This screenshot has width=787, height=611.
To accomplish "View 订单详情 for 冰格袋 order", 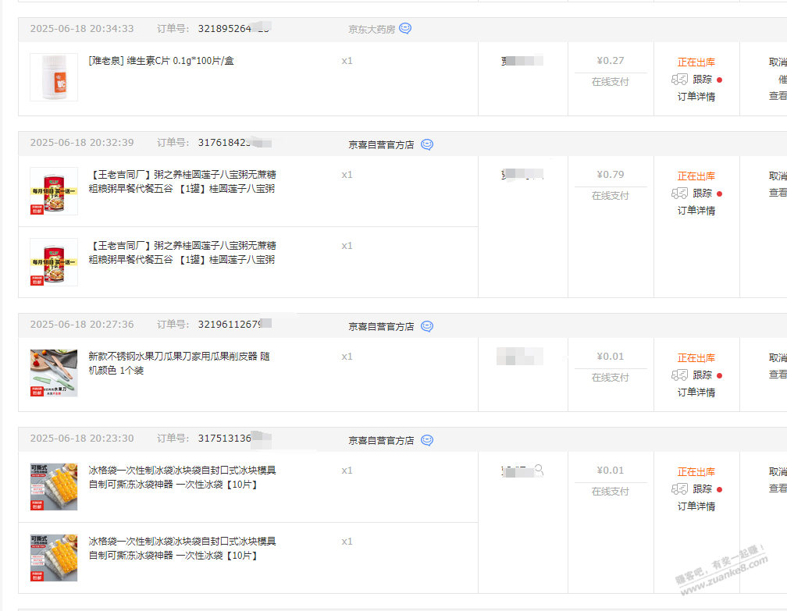I will coord(696,506).
